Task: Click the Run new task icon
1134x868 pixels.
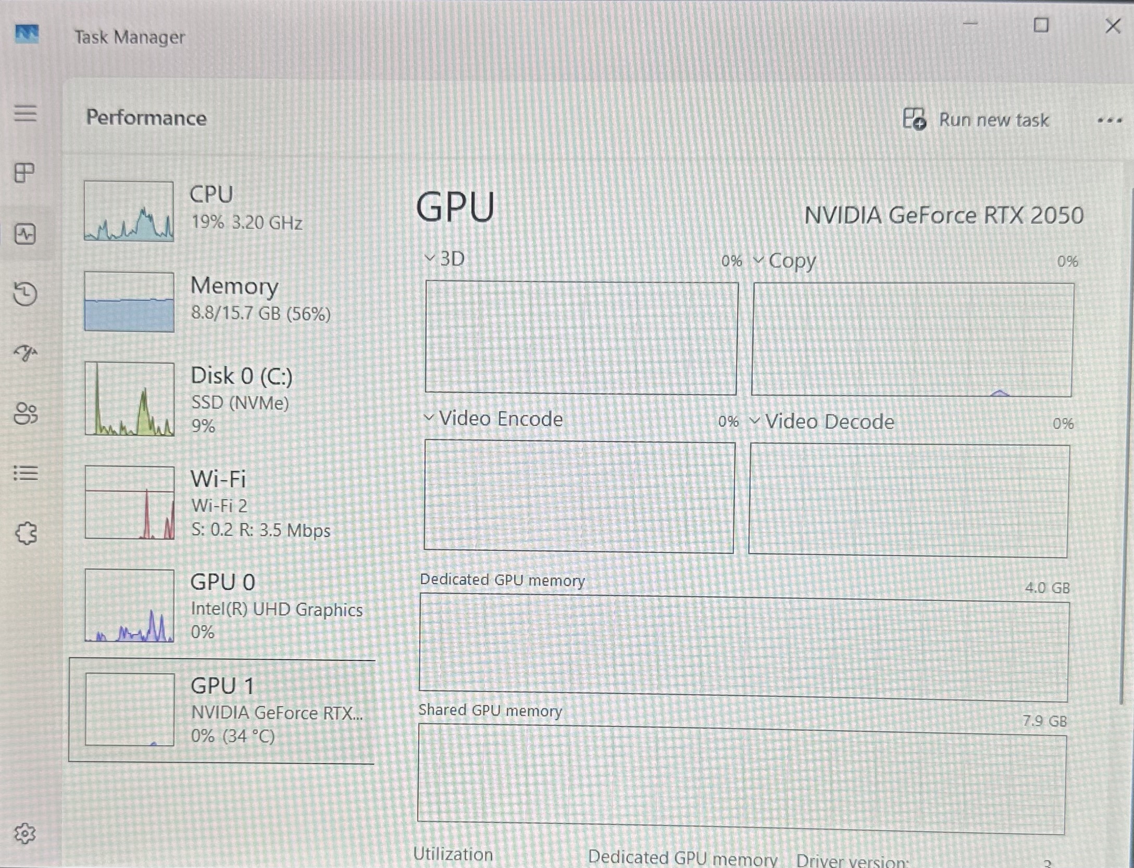Action: click(x=914, y=119)
